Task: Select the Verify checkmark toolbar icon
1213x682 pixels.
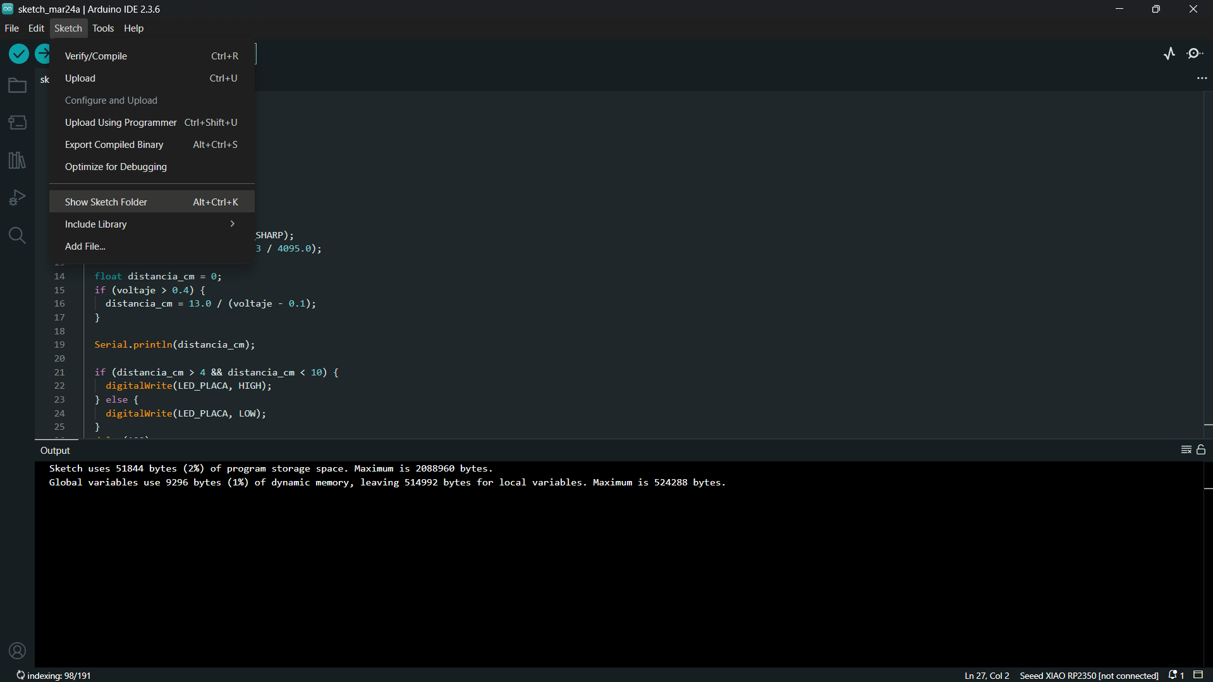Action: [18, 54]
